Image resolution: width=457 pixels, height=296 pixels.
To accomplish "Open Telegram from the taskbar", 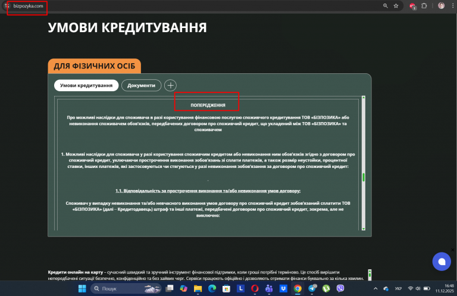I will coord(312,289).
